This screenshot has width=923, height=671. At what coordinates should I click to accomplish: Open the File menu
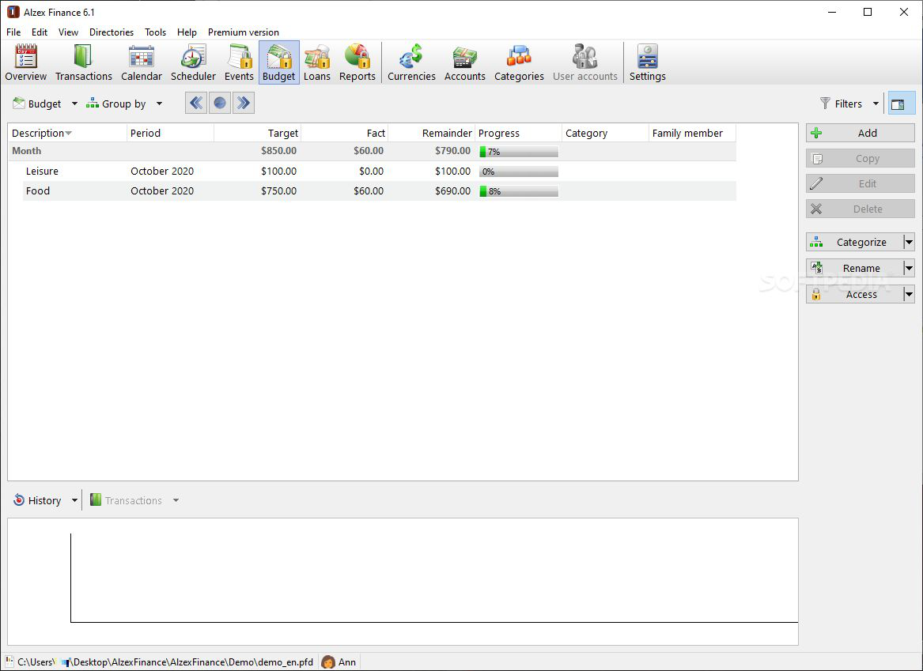click(13, 32)
